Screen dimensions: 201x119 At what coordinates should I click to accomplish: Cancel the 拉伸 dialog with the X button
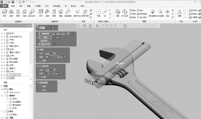pyautogui.click(x=53, y=27)
